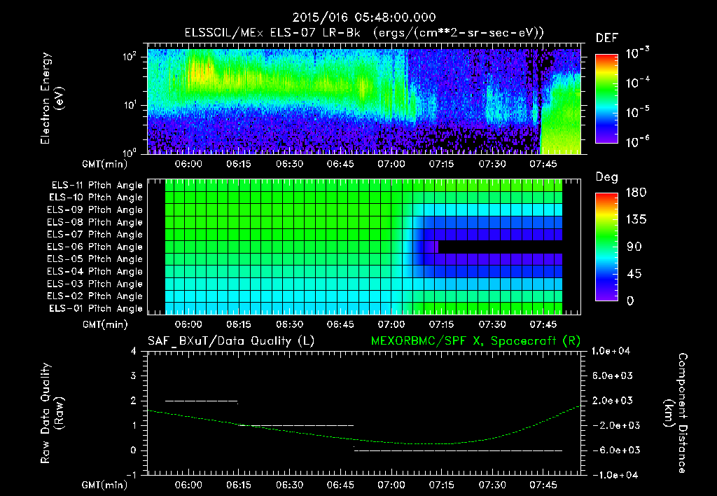Click the data quality line segment at level 2
The height and width of the screenshot is (496, 717).
[201, 401]
